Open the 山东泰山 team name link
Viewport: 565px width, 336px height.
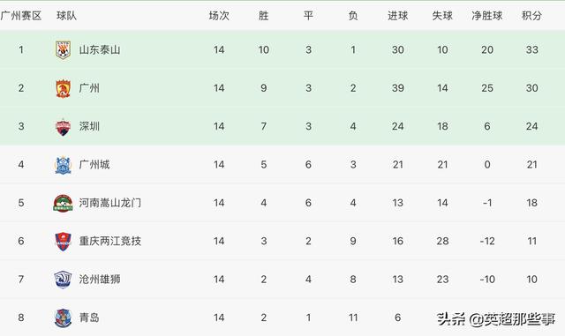tap(100, 49)
